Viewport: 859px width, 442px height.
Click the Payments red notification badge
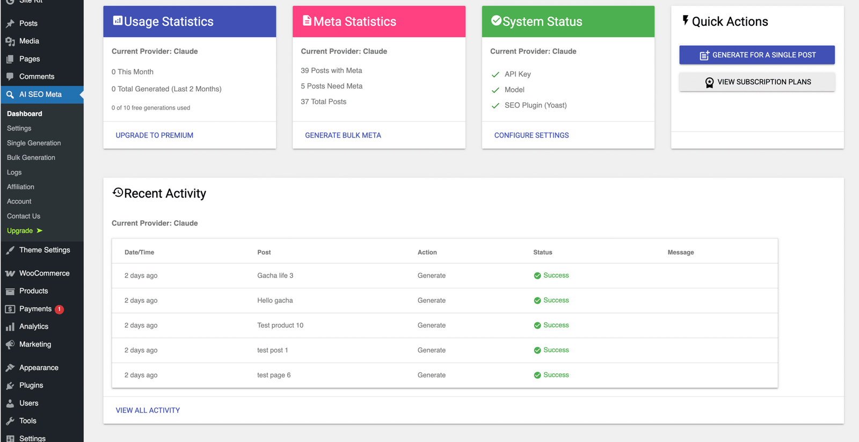point(59,309)
